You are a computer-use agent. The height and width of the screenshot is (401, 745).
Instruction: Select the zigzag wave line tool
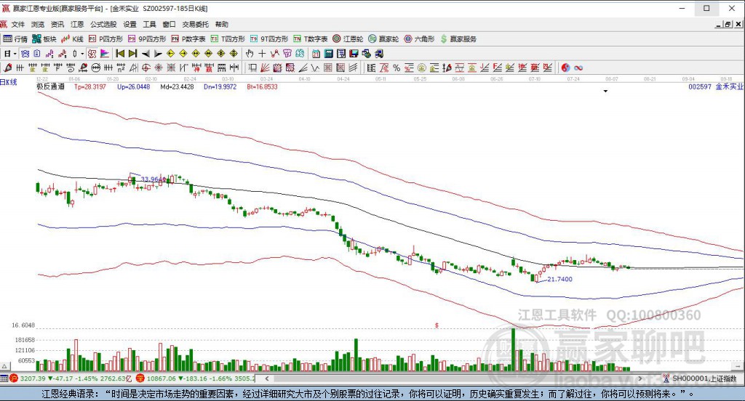pos(315,68)
